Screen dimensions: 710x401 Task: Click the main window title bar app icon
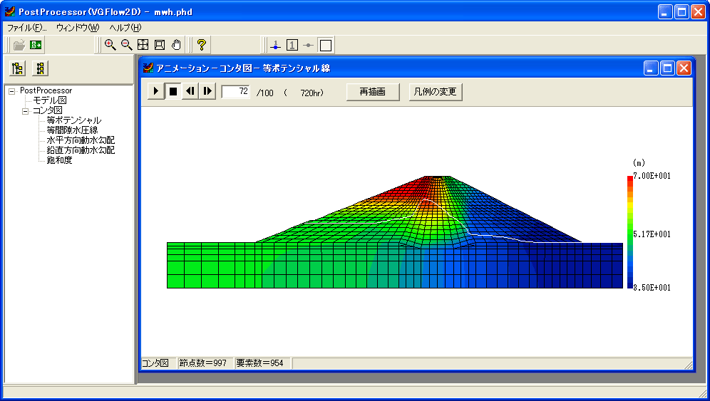(10, 12)
